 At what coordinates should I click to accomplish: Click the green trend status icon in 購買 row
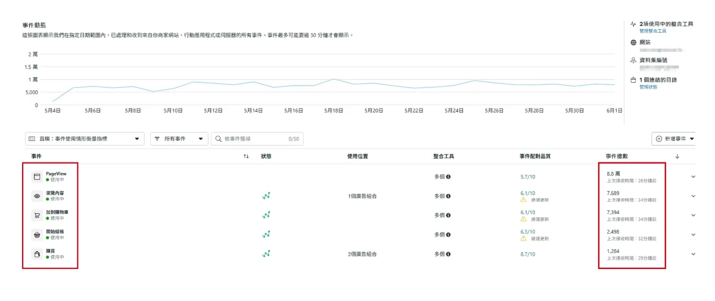[266, 254]
